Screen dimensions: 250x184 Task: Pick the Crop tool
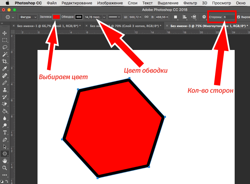pyautogui.click(x=5, y=61)
